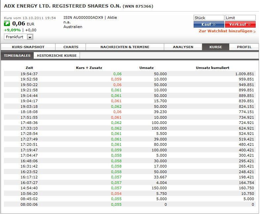Click the +9,09% change value
Image resolution: width=260 pixels, height=214 pixels.
(x=12, y=30)
